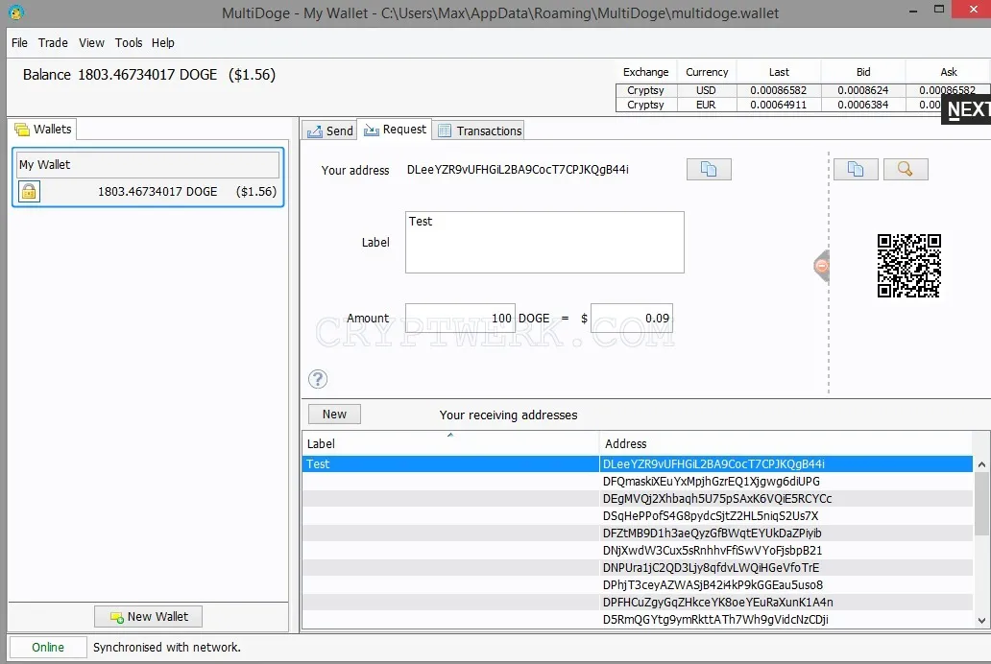Click the MultiDoge app icon in the title bar
Image resolution: width=991 pixels, height=664 pixels.
click(15, 12)
